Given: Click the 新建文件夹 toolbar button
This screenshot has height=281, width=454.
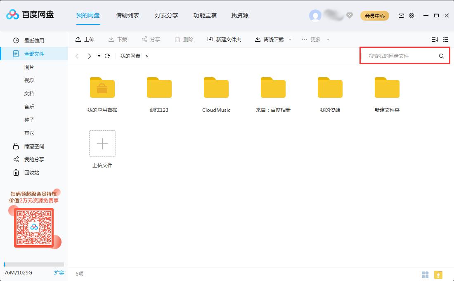Looking at the screenshot, I should (224, 39).
